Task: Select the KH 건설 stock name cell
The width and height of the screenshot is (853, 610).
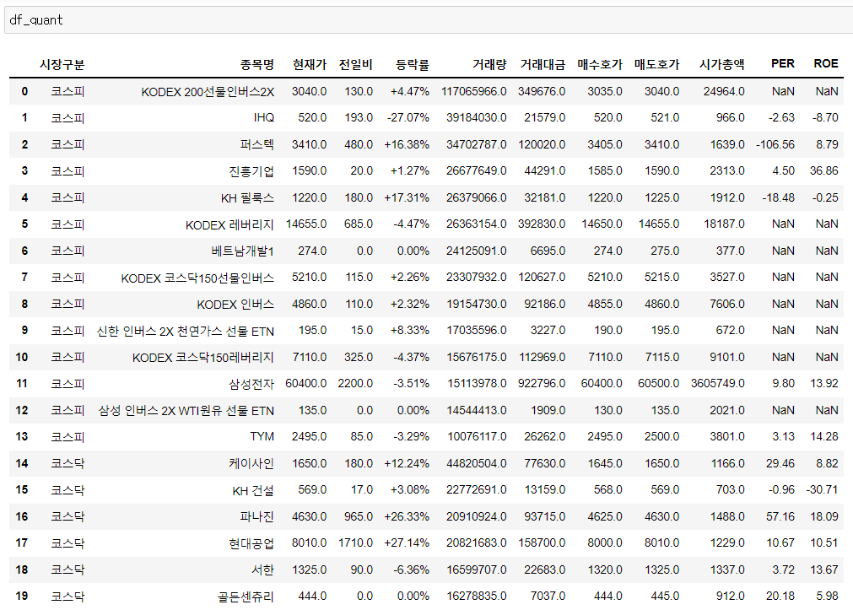Action: pyautogui.click(x=253, y=490)
